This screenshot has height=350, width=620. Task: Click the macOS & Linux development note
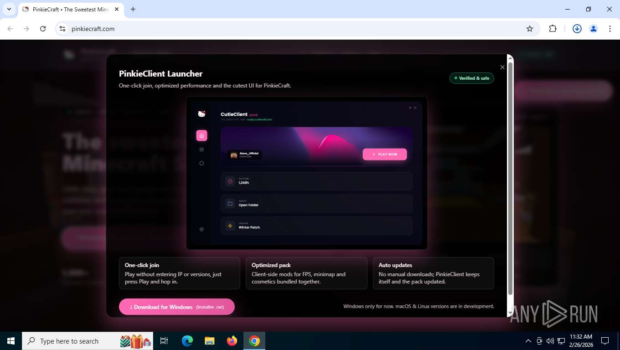click(x=418, y=306)
